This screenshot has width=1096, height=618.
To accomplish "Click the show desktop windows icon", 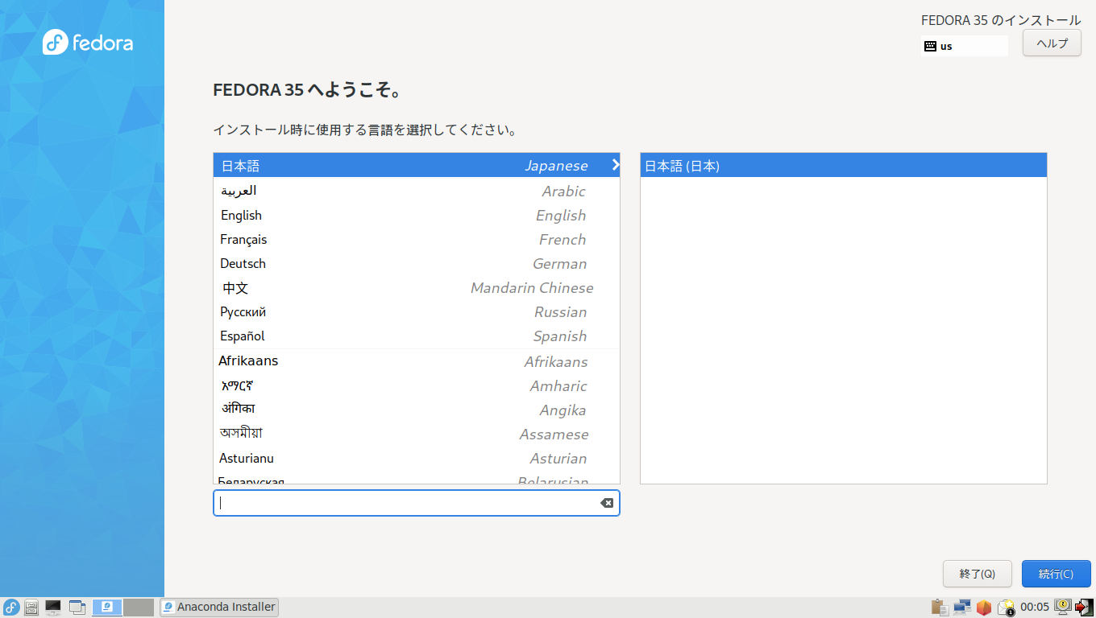I will (x=77, y=608).
